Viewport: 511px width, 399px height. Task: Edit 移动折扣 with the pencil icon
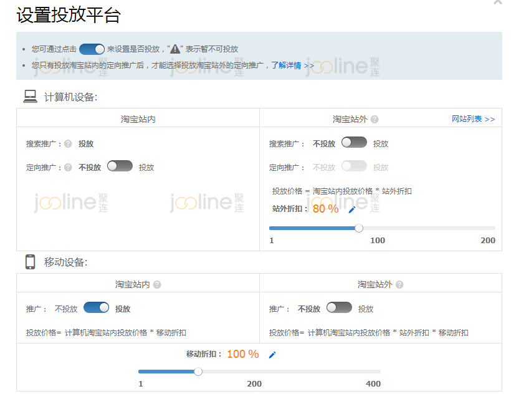pos(272,355)
